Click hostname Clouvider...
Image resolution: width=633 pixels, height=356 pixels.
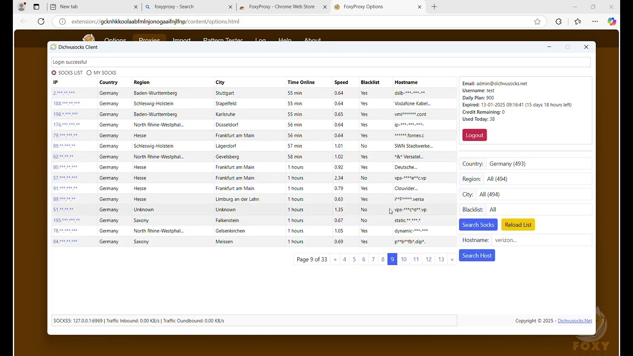pos(406,188)
